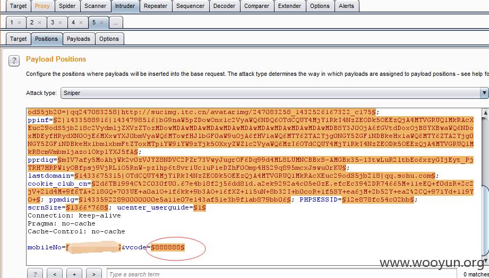Click the redacted mobileNo payload value
489x278 pixels.
(93, 247)
